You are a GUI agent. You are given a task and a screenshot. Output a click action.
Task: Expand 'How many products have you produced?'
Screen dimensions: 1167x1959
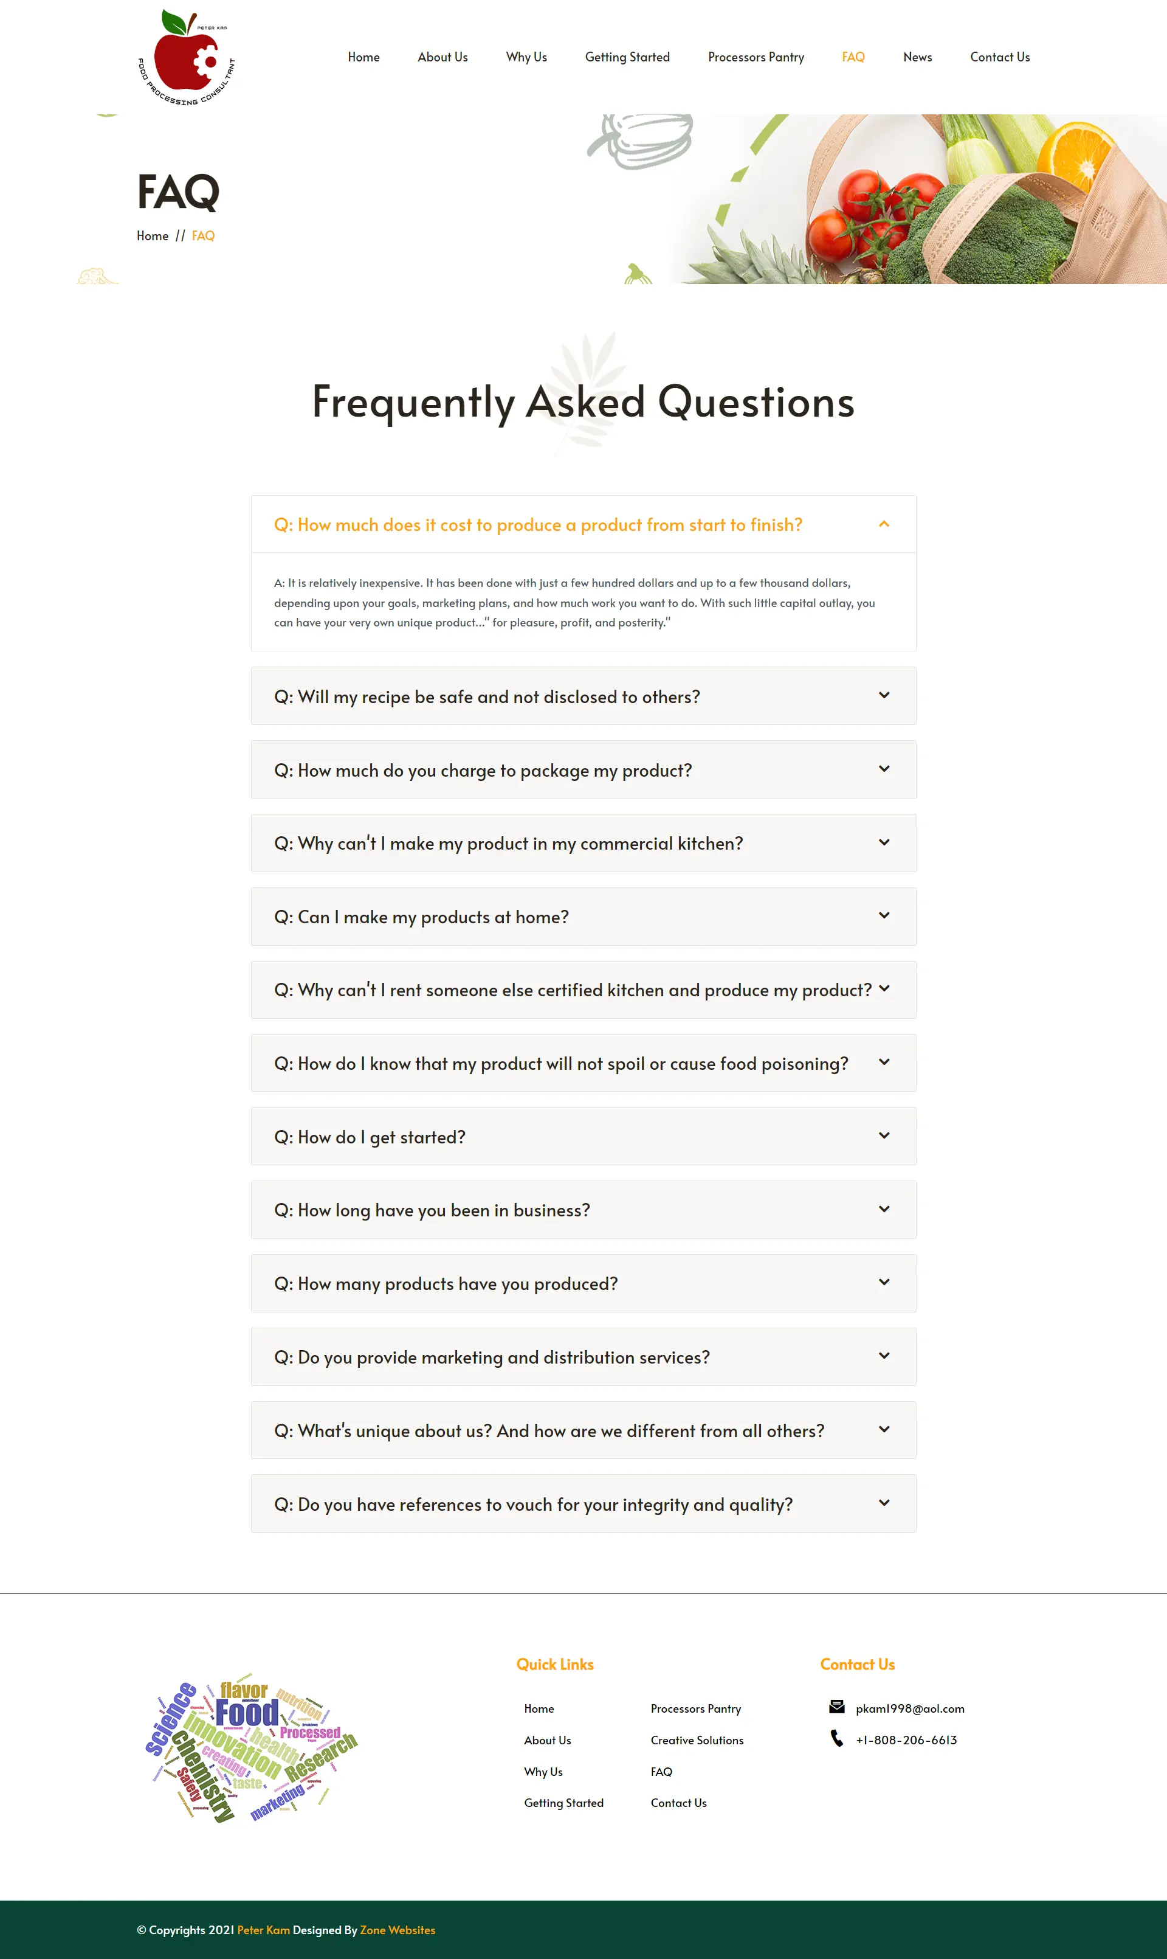pos(445,1283)
